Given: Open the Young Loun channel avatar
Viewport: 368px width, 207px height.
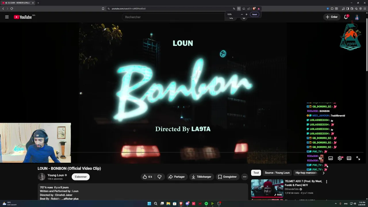Looking at the screenshot, I should [x=42, y=177].
